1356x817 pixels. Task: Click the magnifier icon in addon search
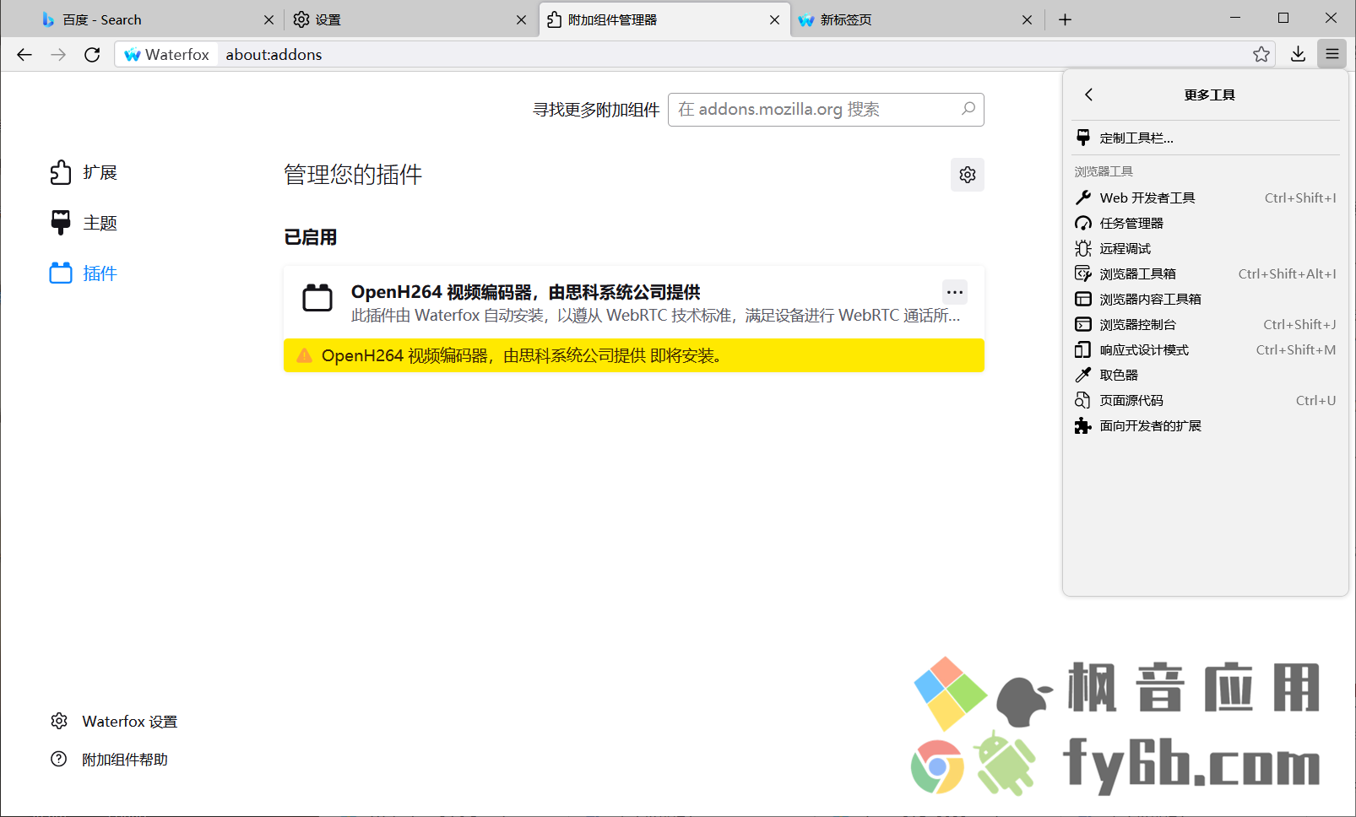pos(968,109)
